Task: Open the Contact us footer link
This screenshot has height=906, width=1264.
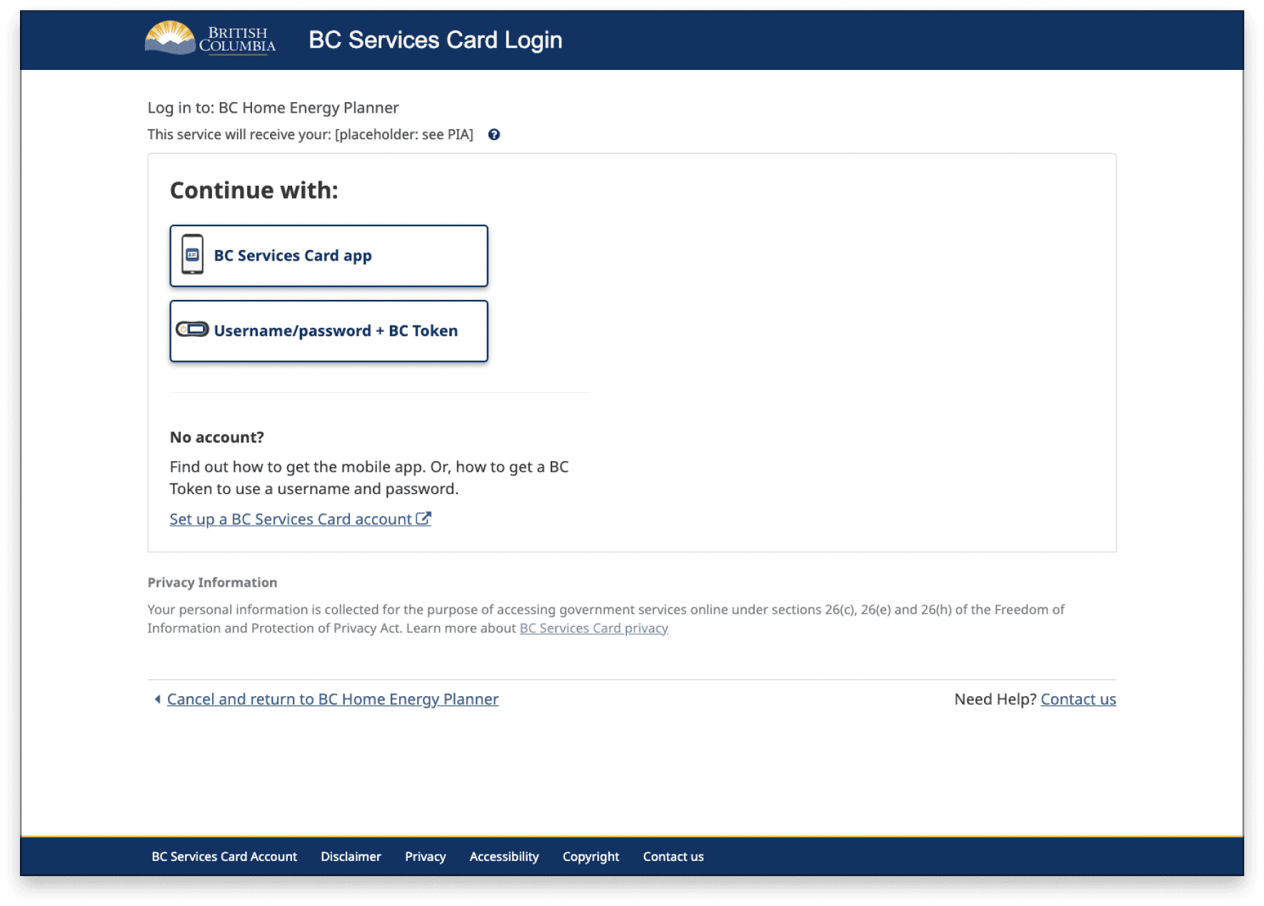Action: coord(673,856)
